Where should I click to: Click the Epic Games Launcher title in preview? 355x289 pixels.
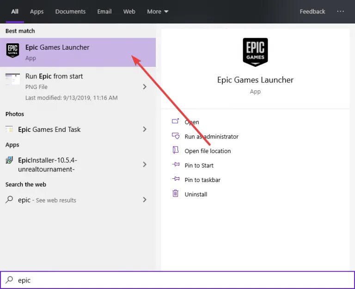click(255, 80)
